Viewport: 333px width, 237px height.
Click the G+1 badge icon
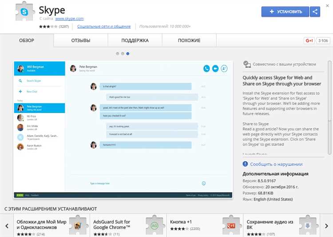pos(309,40)
